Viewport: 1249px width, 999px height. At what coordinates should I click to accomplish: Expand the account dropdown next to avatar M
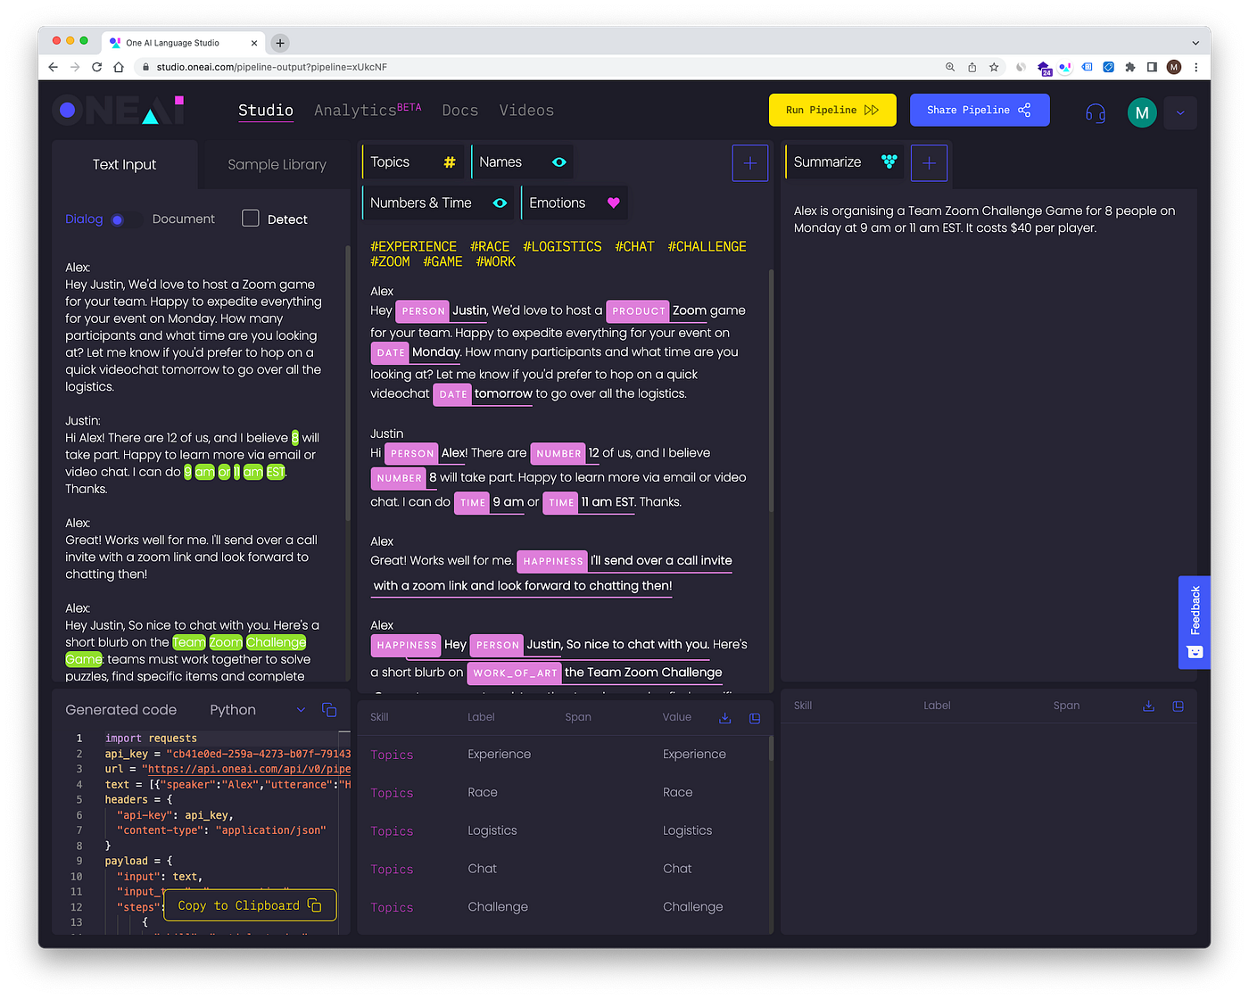tap(1179, 113)
